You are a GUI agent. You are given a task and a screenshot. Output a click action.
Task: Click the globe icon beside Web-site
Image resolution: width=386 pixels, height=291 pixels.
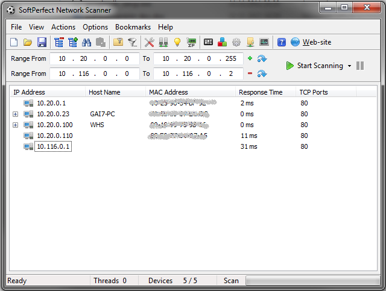coord(295,42)
